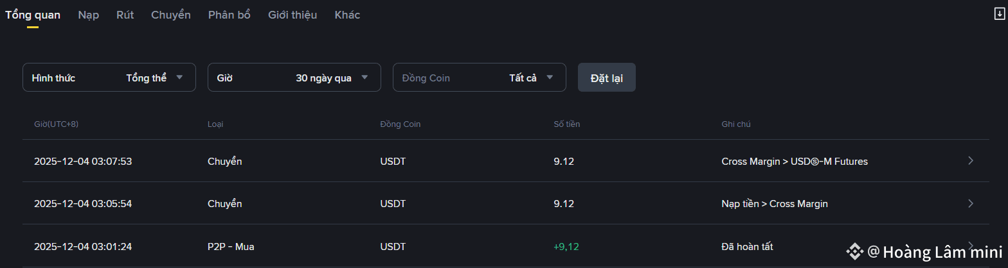Viewport: 1008px width, 268px height.
Task: Open the Chuyển tab
Action: [x=170, y=15]
